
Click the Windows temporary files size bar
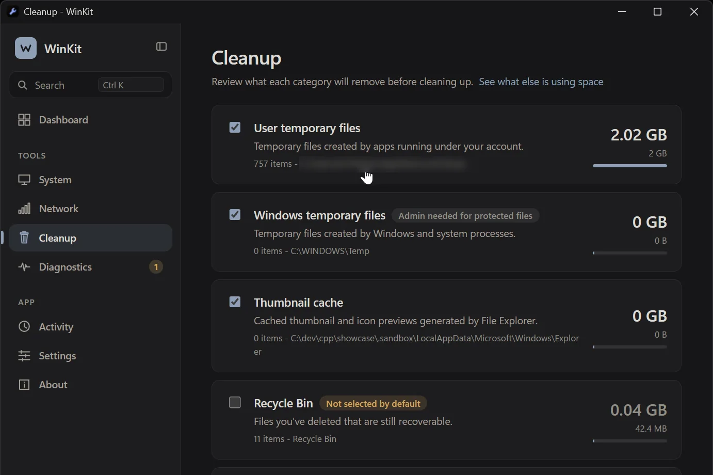[630, 253]
